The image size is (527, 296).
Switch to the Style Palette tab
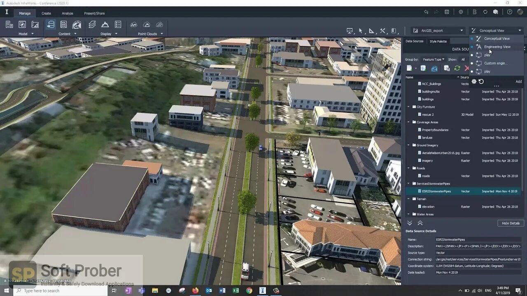[x=438, y=41]
